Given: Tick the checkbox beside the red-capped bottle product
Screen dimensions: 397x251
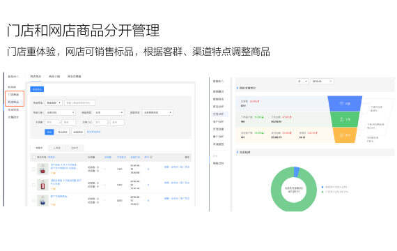Looking at the screenshot, I should [x=33, y=169].
